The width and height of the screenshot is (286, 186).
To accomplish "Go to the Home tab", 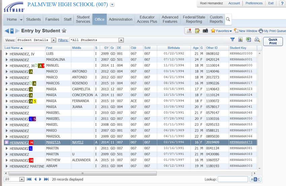I will (x=12, y=19).
